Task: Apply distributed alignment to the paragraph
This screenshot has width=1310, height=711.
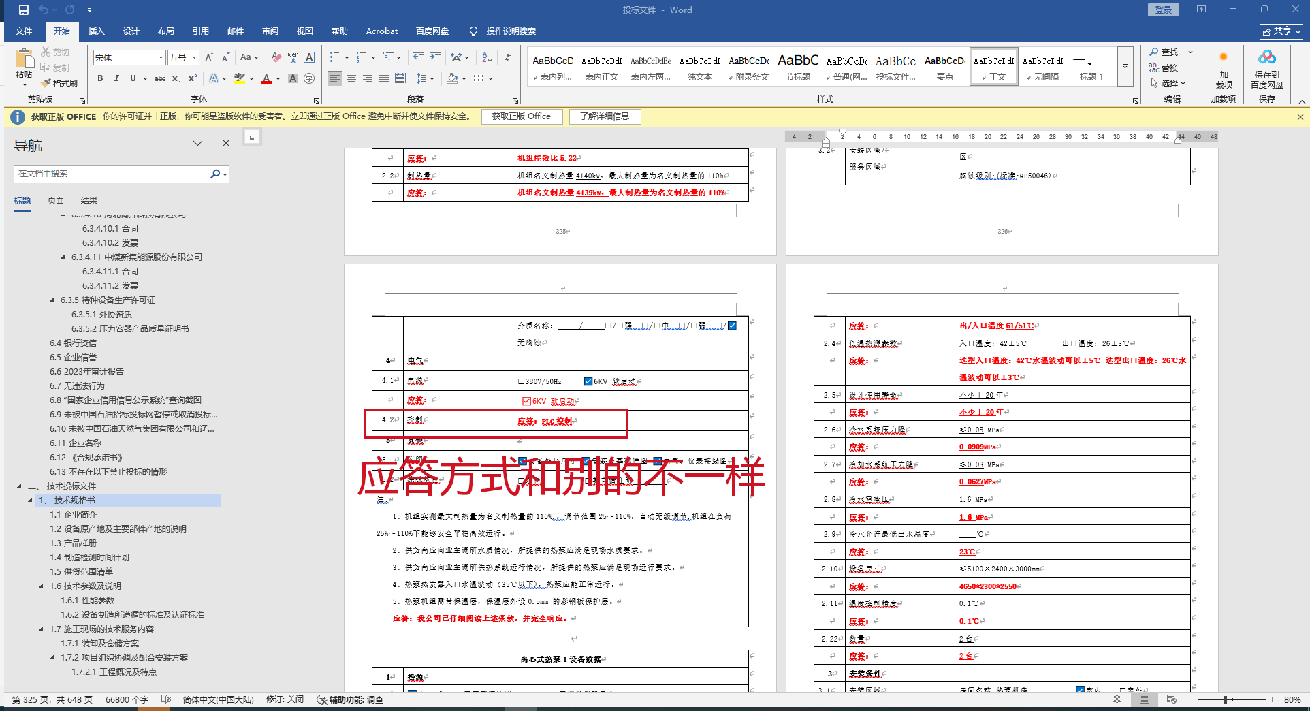Action: pos(400,78)
